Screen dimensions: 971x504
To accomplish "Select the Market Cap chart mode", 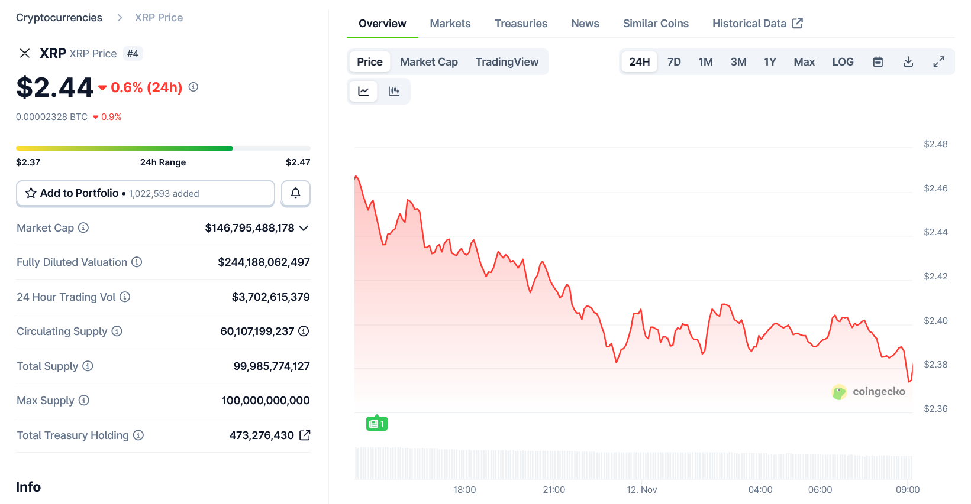I will tap(429, 61).
